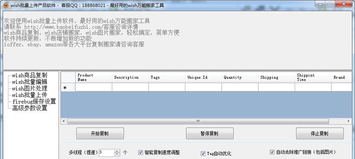The image size is (355, 159).
Task: Click the empty Tags cell
Action: tap(167, 87)
